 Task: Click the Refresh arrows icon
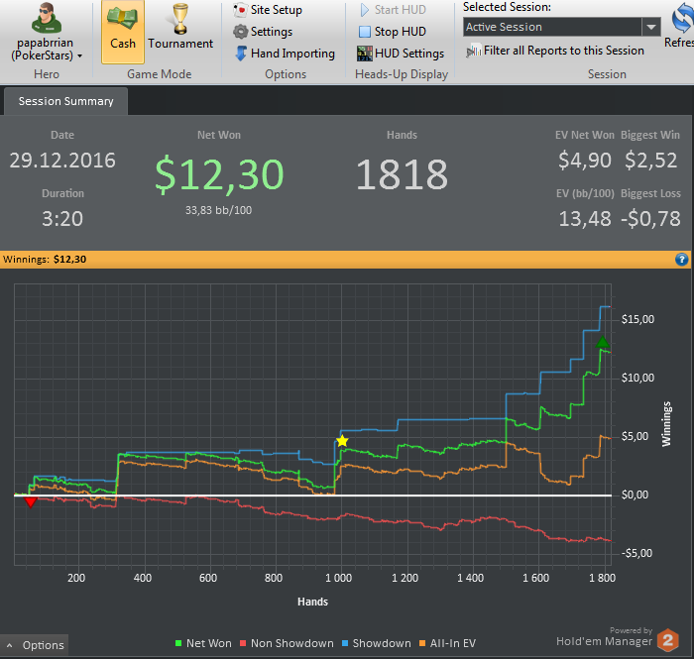click(x=682, y=18)
